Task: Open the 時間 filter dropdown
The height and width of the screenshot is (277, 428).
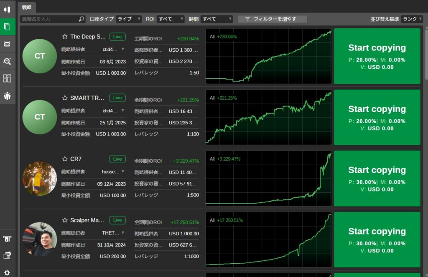Action: coord(217,19)
